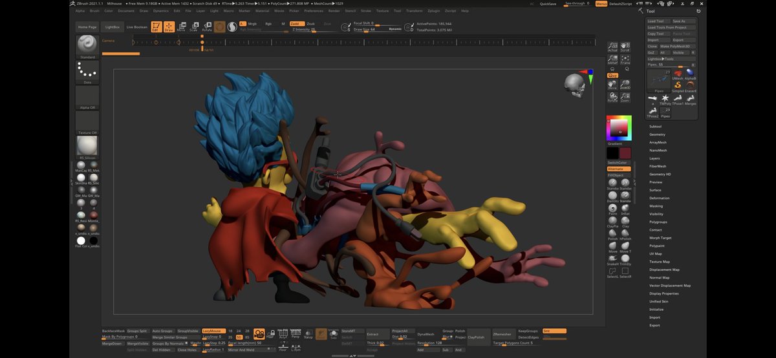Click the orange timeline keyframe marker

click(202, 43)
